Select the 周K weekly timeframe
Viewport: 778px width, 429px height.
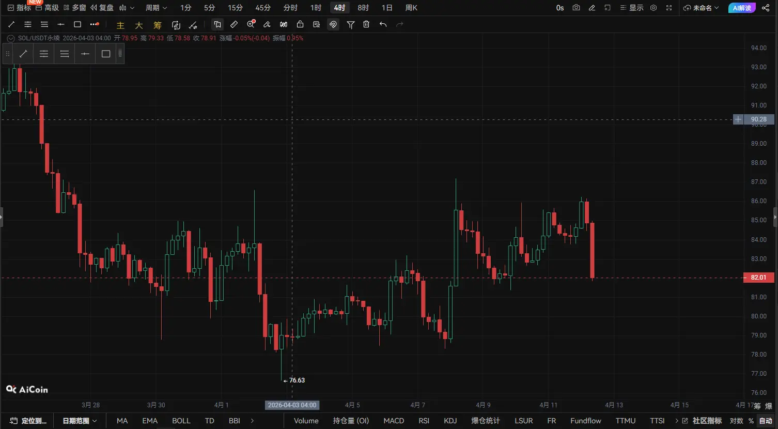point(411,8)
